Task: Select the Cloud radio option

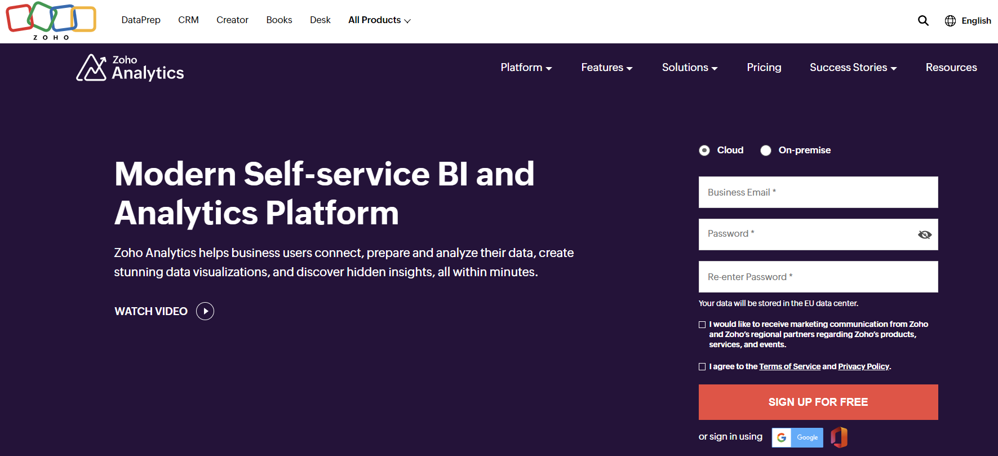Action: [704, 150]
